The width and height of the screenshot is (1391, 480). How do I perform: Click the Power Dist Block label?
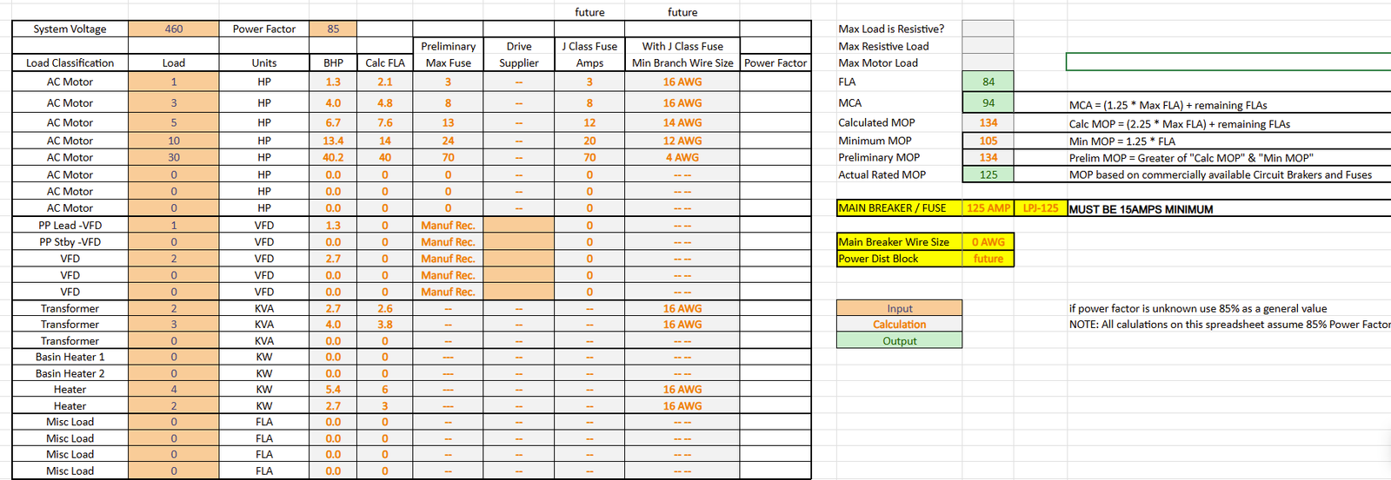point(900,259)
